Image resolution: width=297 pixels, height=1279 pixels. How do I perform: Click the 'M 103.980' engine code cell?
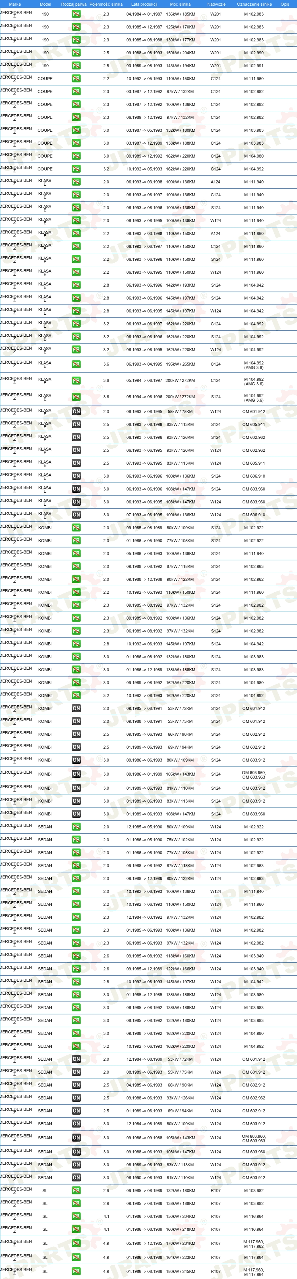[254, 995]
